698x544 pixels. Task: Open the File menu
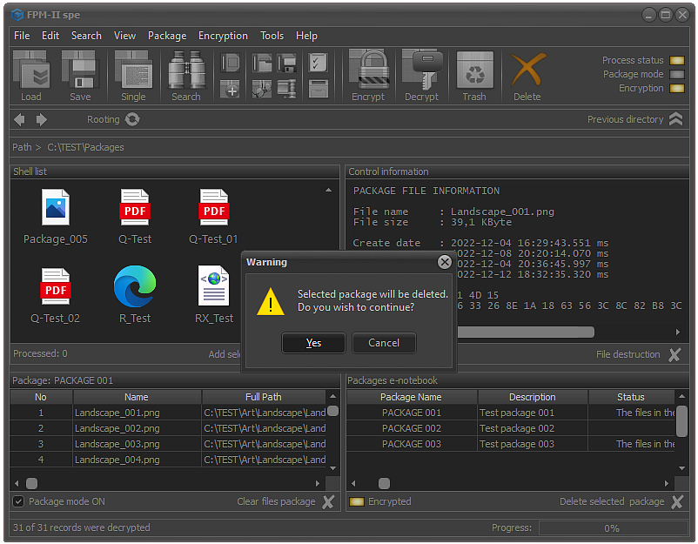(x=22, y=36)
